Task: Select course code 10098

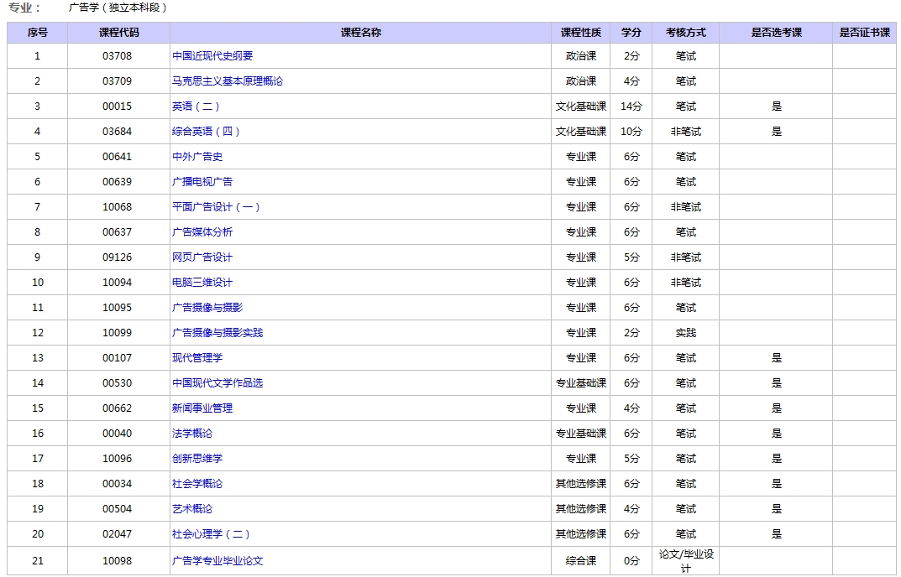Action: 118,561
